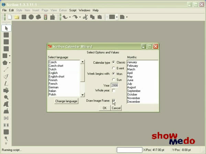
Task: Select the Edit Contents of Frame tool
Action: tap(6, 104)
